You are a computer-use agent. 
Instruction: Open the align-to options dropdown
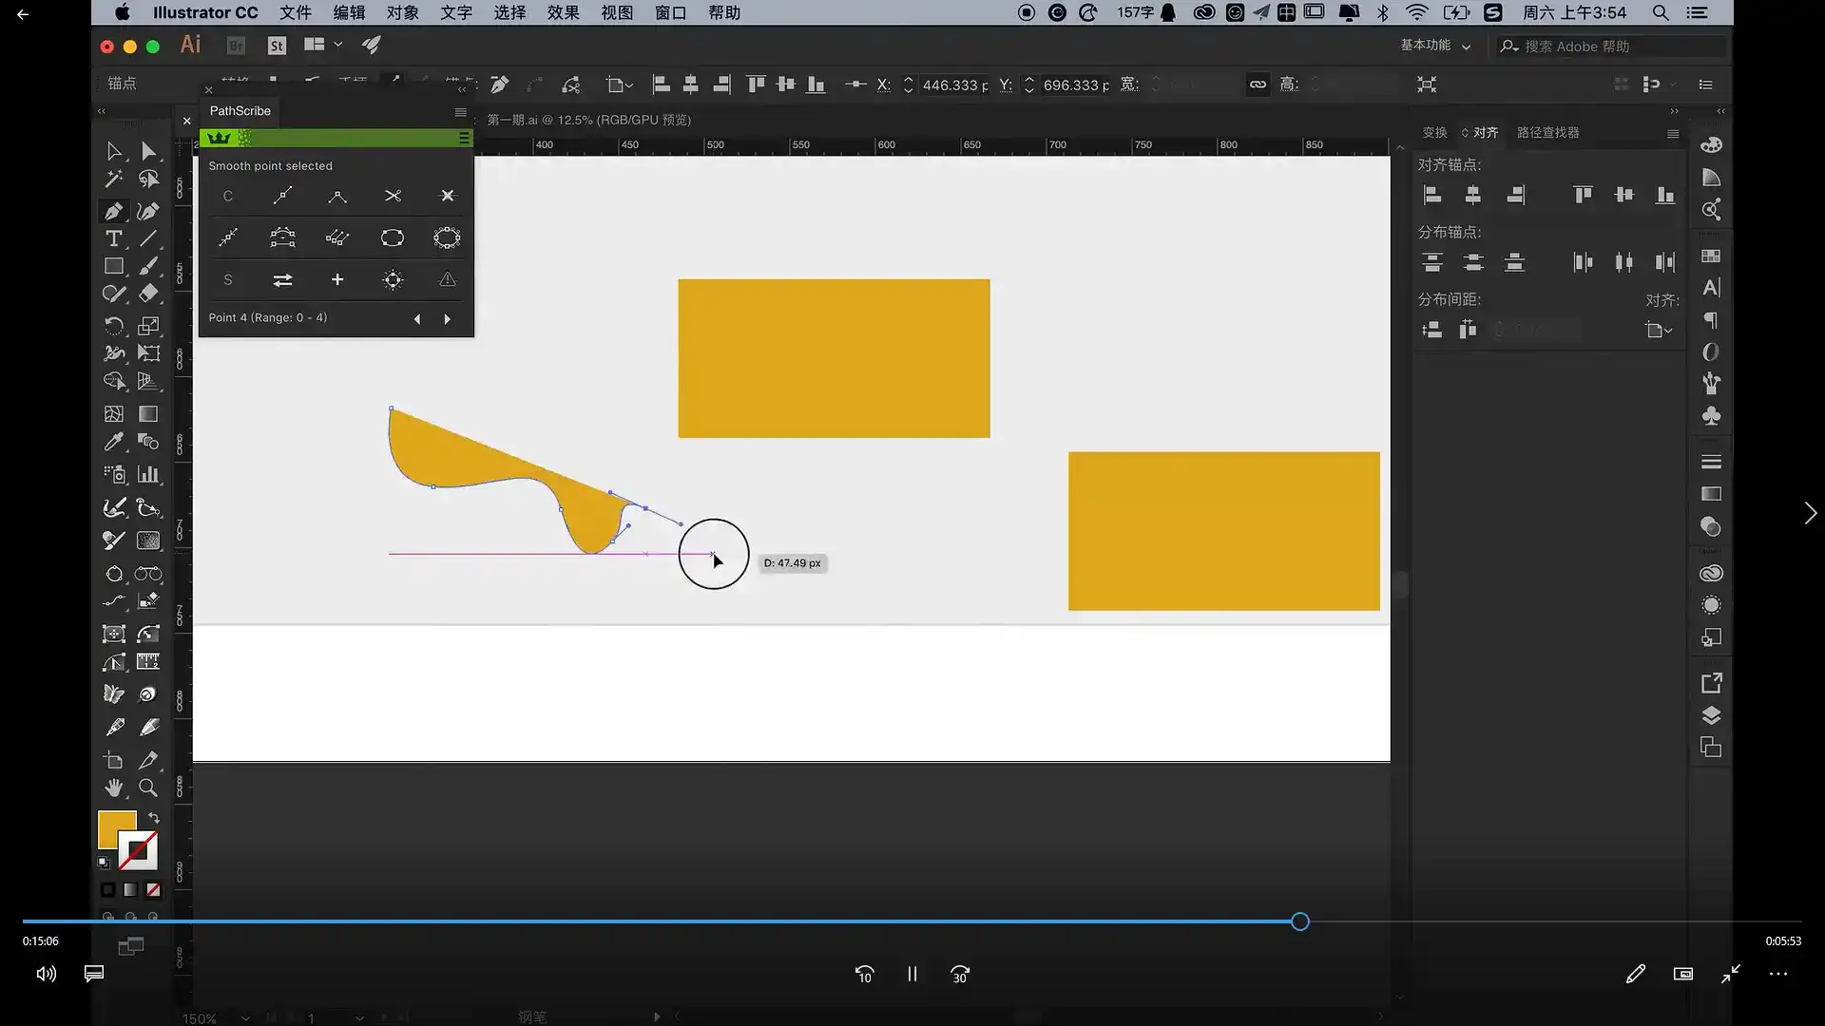1659,330
